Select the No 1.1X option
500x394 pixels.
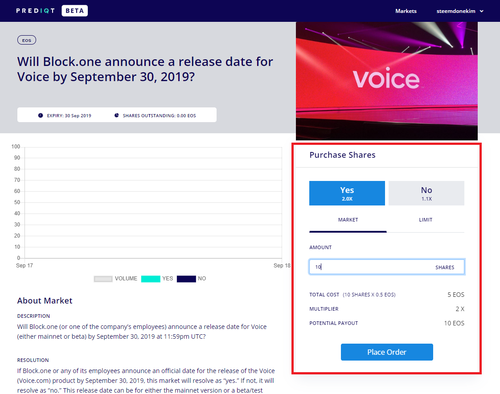tap(426, 193)
